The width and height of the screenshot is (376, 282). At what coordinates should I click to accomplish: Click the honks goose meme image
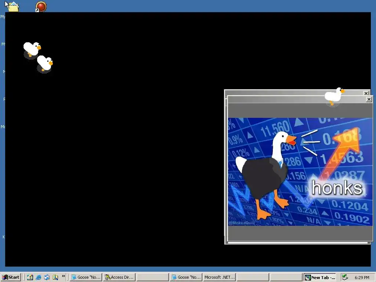point(300,172)
